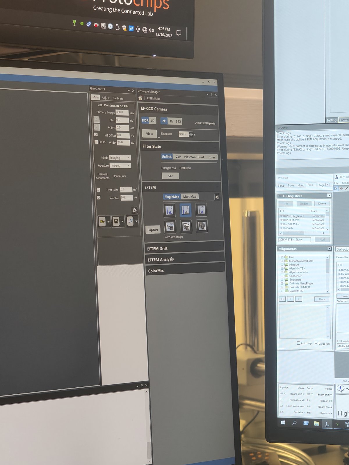Uncheck the Large font checkbox

tap(316, 343)
